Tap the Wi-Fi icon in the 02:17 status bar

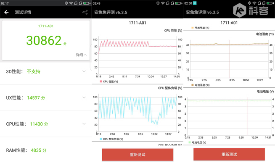[71, 3]
